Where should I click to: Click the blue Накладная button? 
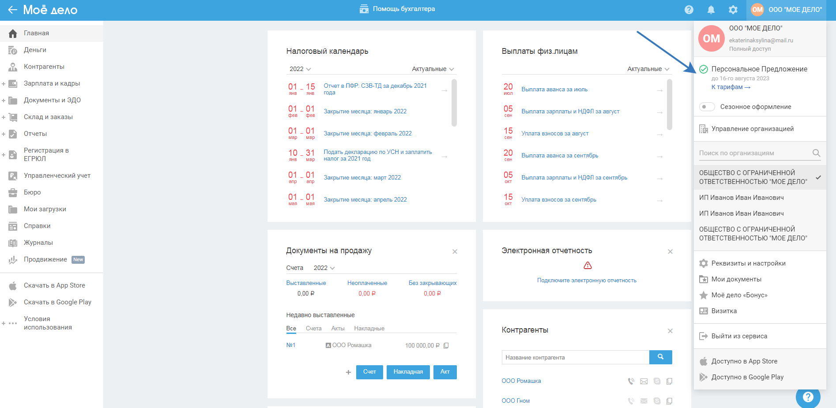(x=408, y=372)
